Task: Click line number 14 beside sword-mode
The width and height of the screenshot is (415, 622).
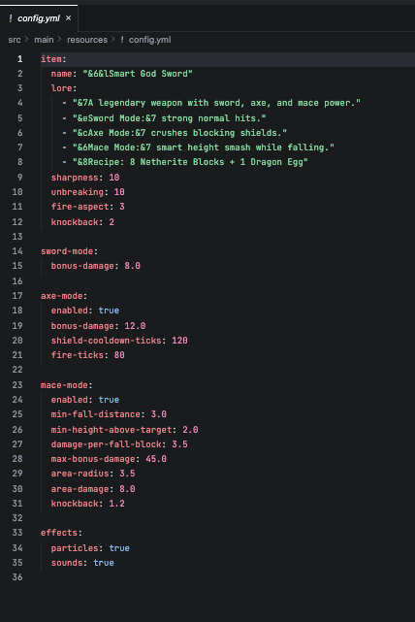Action: coord(17,251)
